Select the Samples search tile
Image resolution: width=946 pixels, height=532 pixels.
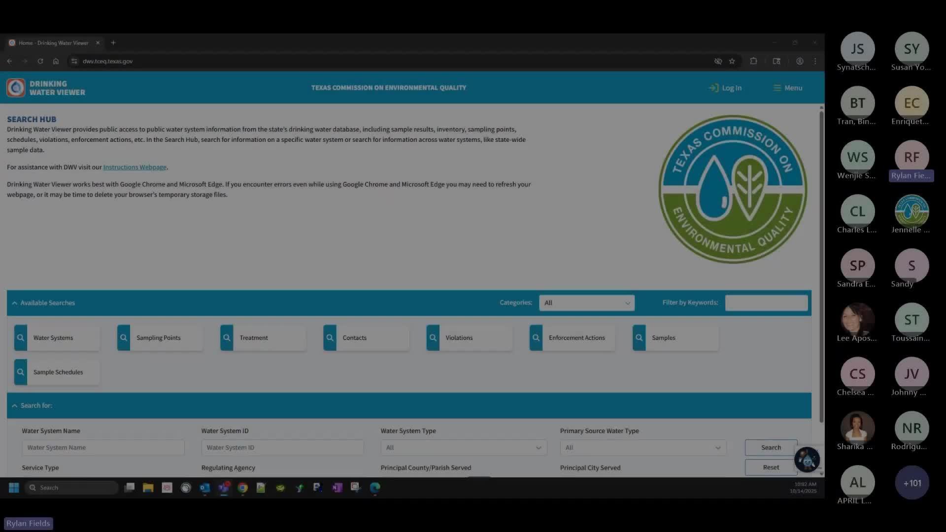coord(674,337)
